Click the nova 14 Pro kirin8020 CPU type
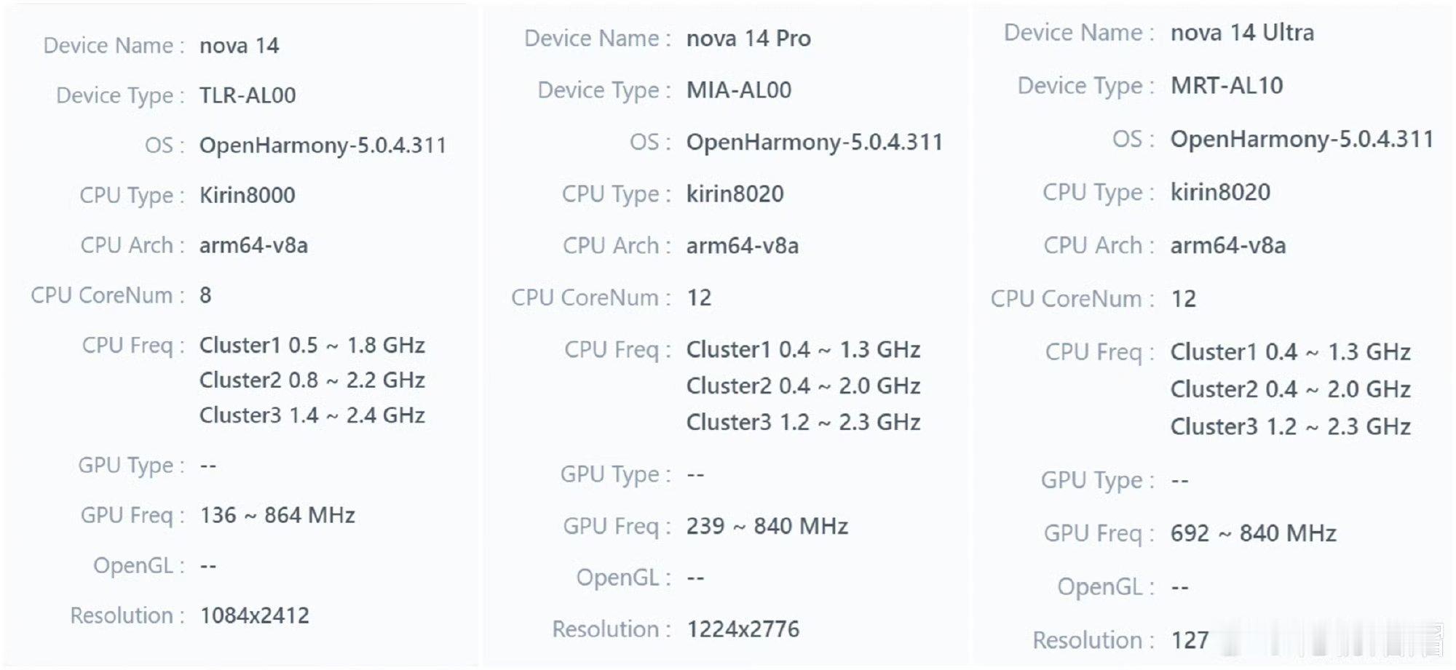The width and height of the screenshot is (1456, 670). coord(735,194)
